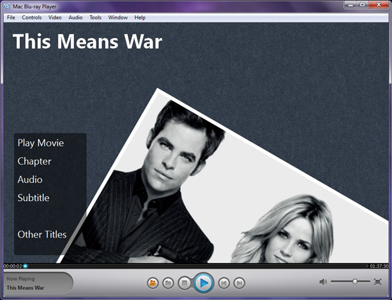The width and height of the screenshot is (392, 300).
Task: Maximize the Mac Blu-ray Player window
Action: pos(362,4)
